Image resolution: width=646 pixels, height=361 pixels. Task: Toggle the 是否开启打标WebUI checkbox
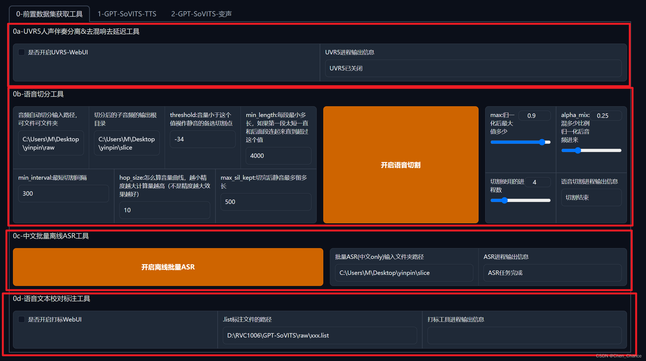22,319
